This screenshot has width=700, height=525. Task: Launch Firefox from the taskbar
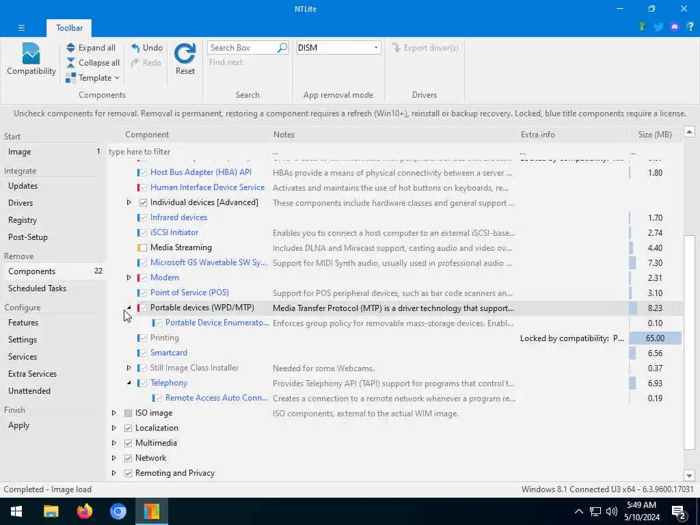pos(84,511)
